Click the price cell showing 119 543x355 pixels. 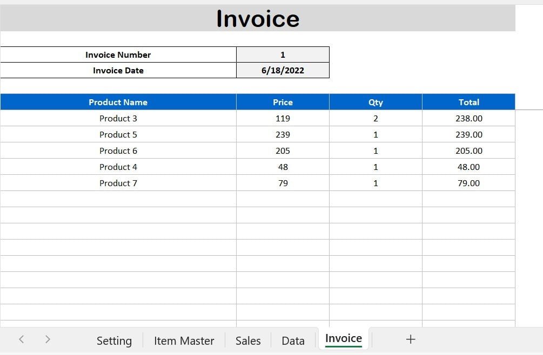[x=283, y=118]
